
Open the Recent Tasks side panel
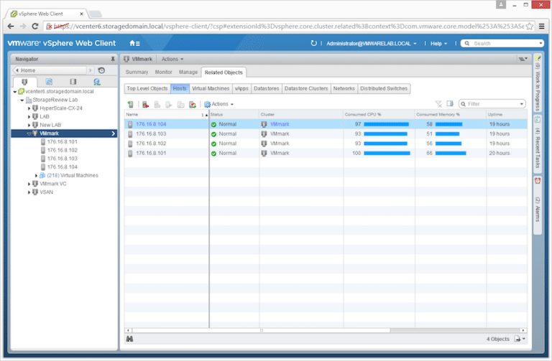pyautogui.click(x=538, y=144)
